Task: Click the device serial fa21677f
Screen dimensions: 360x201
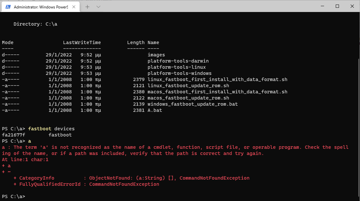Action: (14, 135)
